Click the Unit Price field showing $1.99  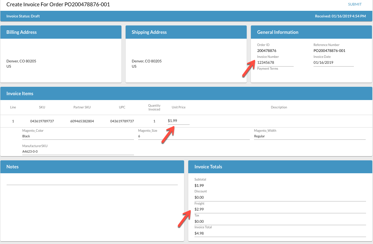pyautogui.click(x=178, y=121)
